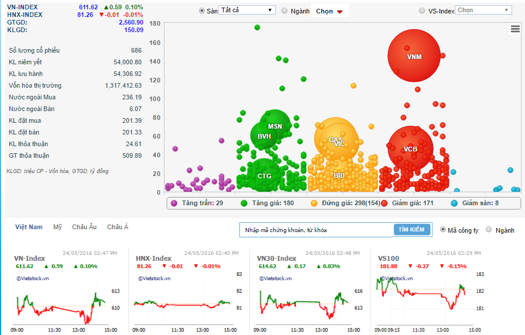Screen dimensions: 525x335
Task: Click the VCB red bubble
Action: [x=410, y=148]
